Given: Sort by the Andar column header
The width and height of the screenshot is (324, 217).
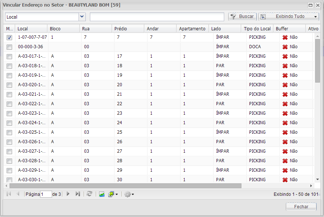Looking at the screenshot, I should pos(160,28).
